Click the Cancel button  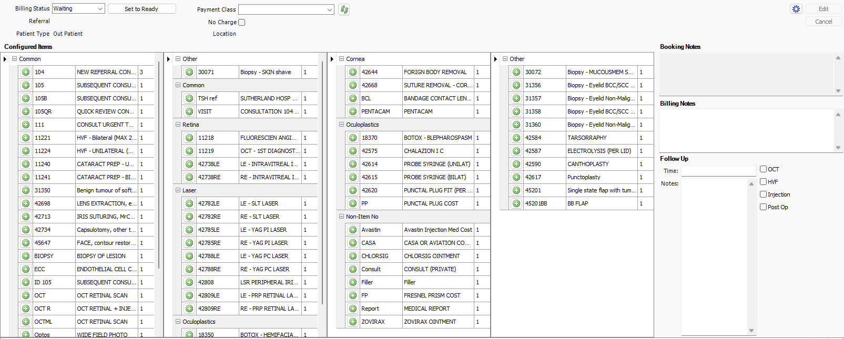click(823, 22)
